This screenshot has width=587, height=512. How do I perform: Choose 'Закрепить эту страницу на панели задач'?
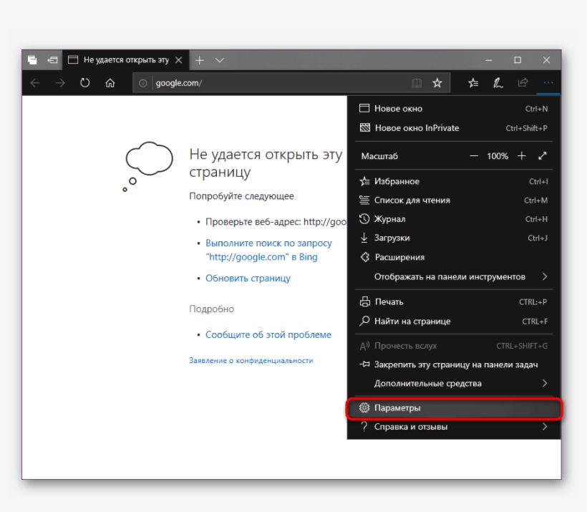click(x=454, y=364)
